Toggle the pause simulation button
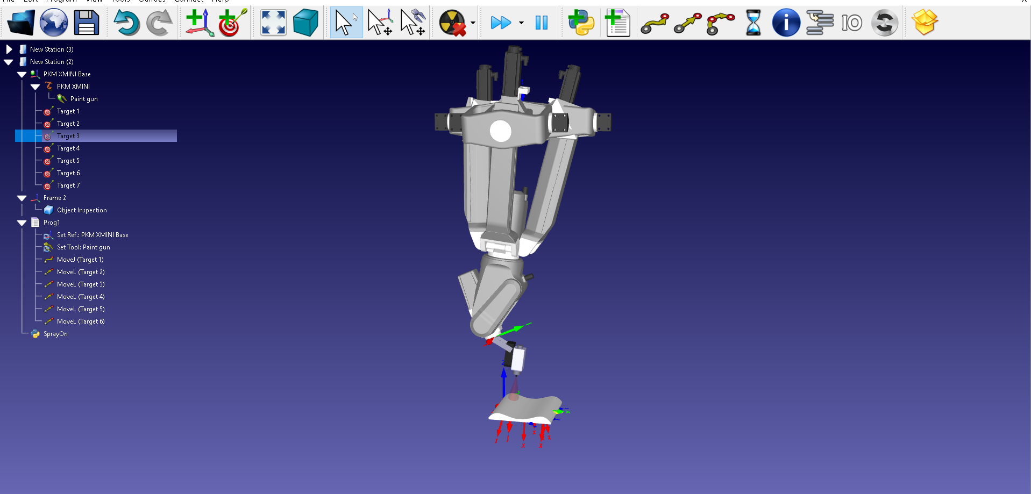 (541, 23)
